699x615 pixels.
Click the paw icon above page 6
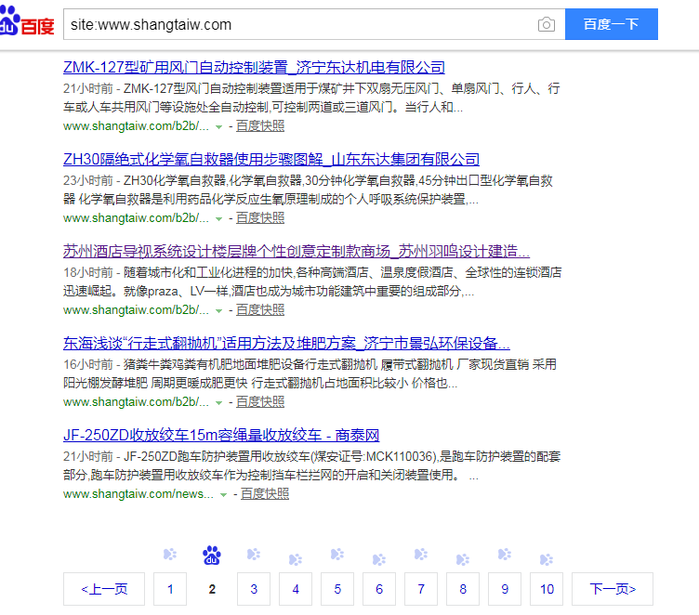coord(379,559)
